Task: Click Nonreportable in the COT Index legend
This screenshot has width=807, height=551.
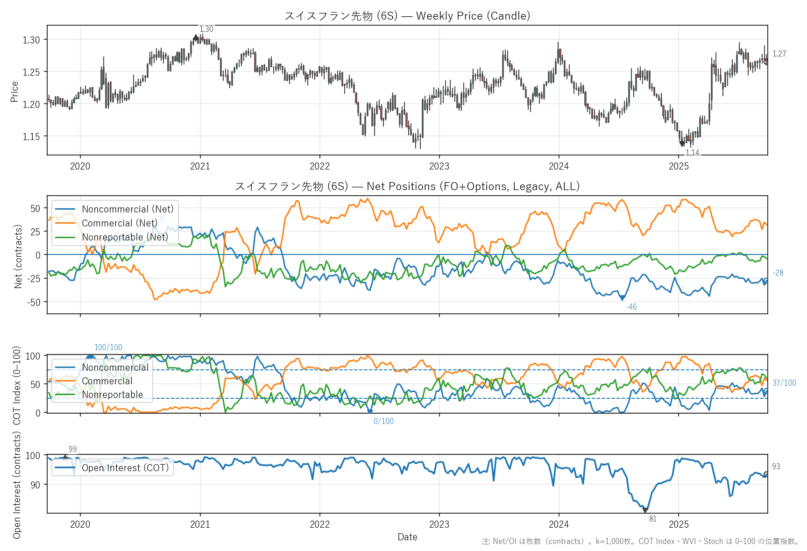Action: [x=112, y=395]
